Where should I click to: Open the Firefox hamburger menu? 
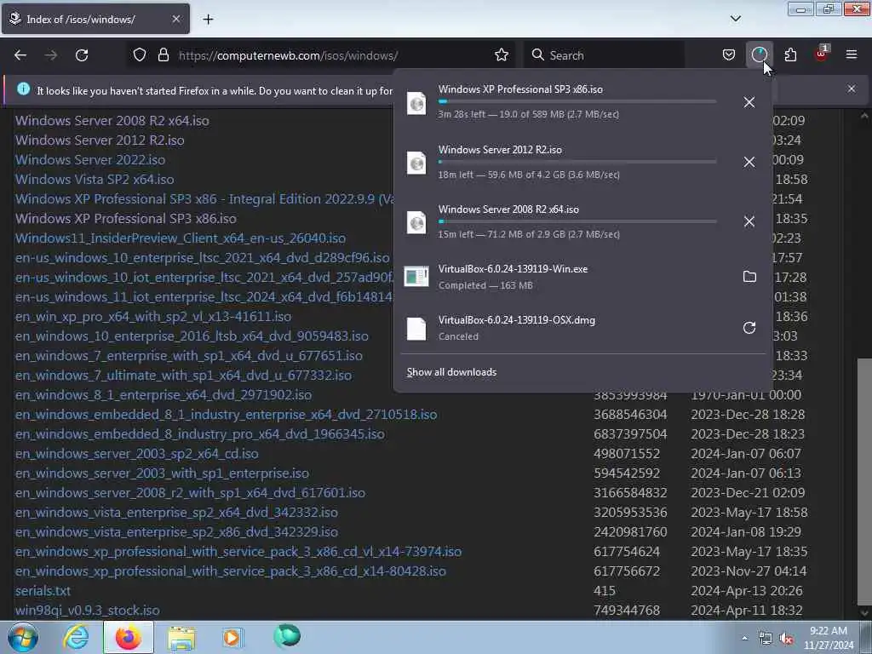[x=852, y=55]
